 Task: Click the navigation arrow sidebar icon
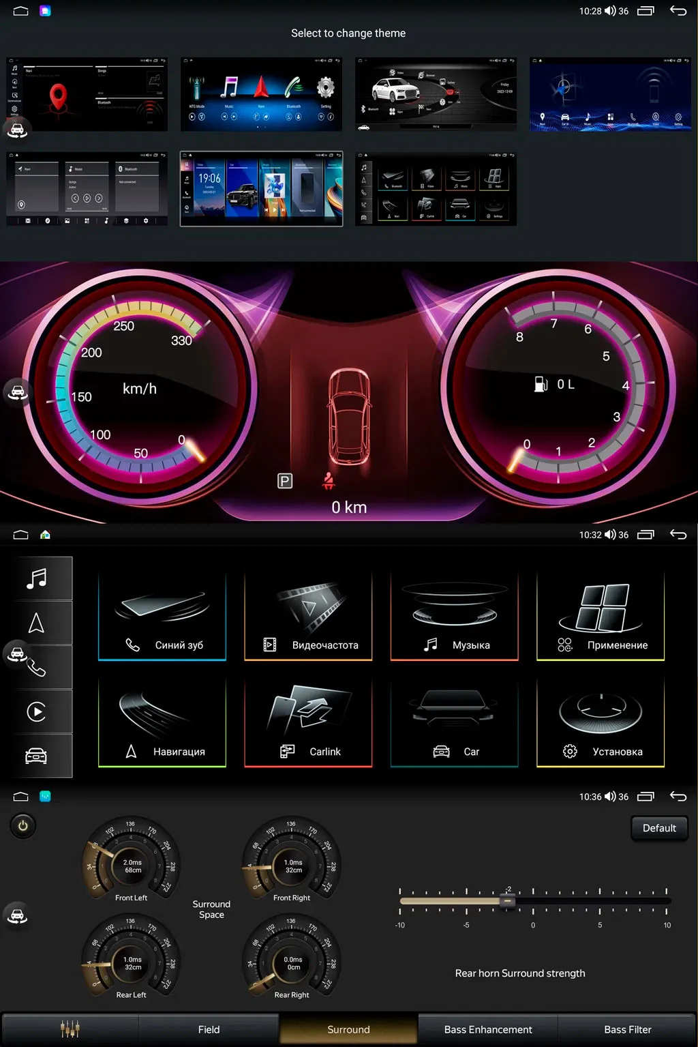pos(36,623)
